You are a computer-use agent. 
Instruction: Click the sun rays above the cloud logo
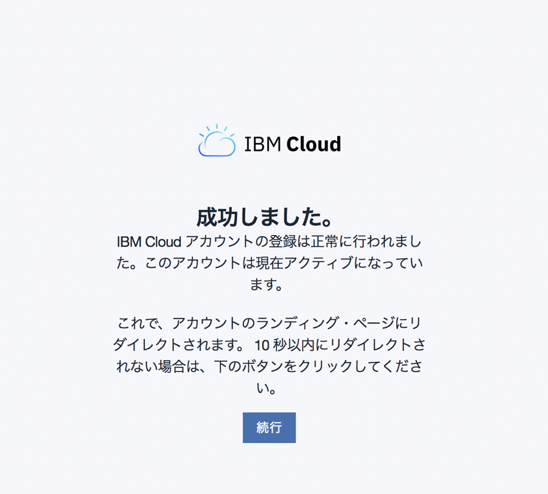pos(217,130)
